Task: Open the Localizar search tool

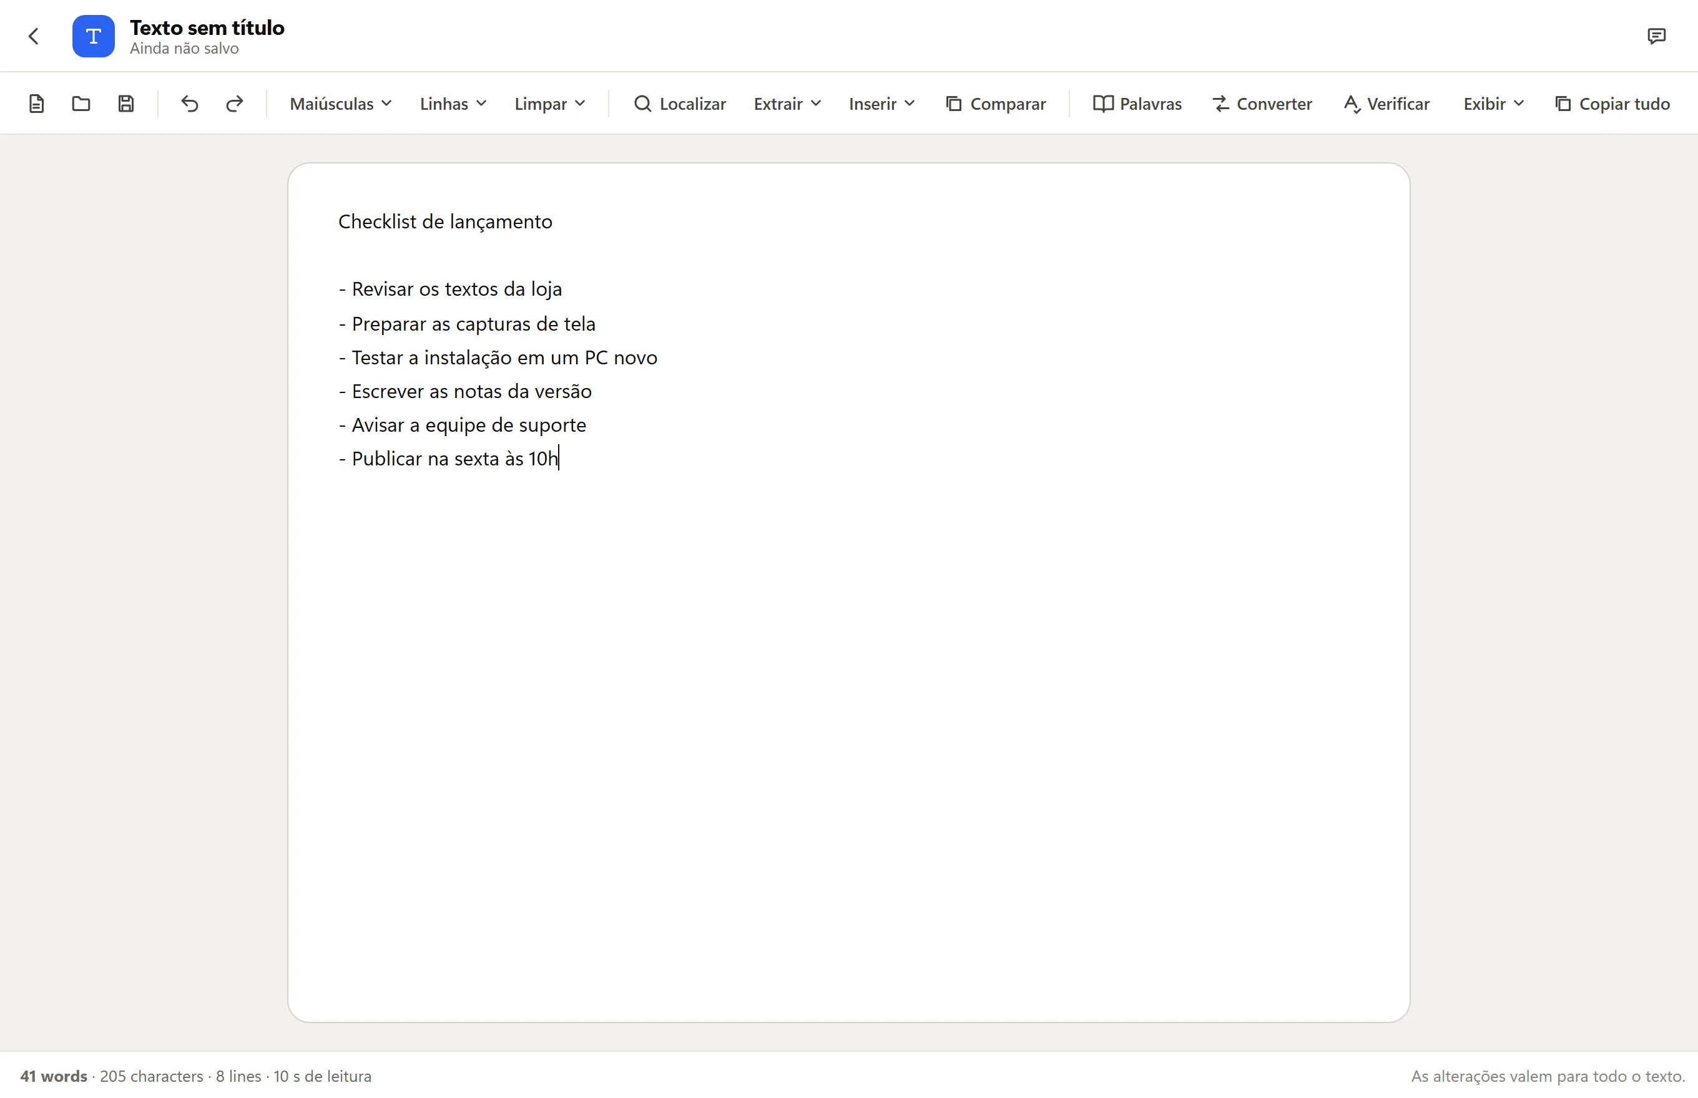Action: pos(680,104)
